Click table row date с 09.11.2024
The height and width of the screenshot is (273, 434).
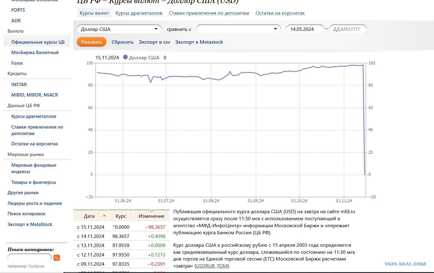pyautogui.click(x=91, y=264)
